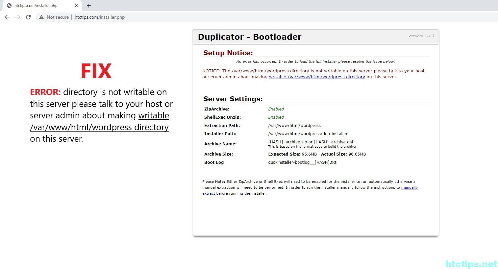Open a new browser tab
Viewport: 498px width, 269px height.
tap(89, 6)
